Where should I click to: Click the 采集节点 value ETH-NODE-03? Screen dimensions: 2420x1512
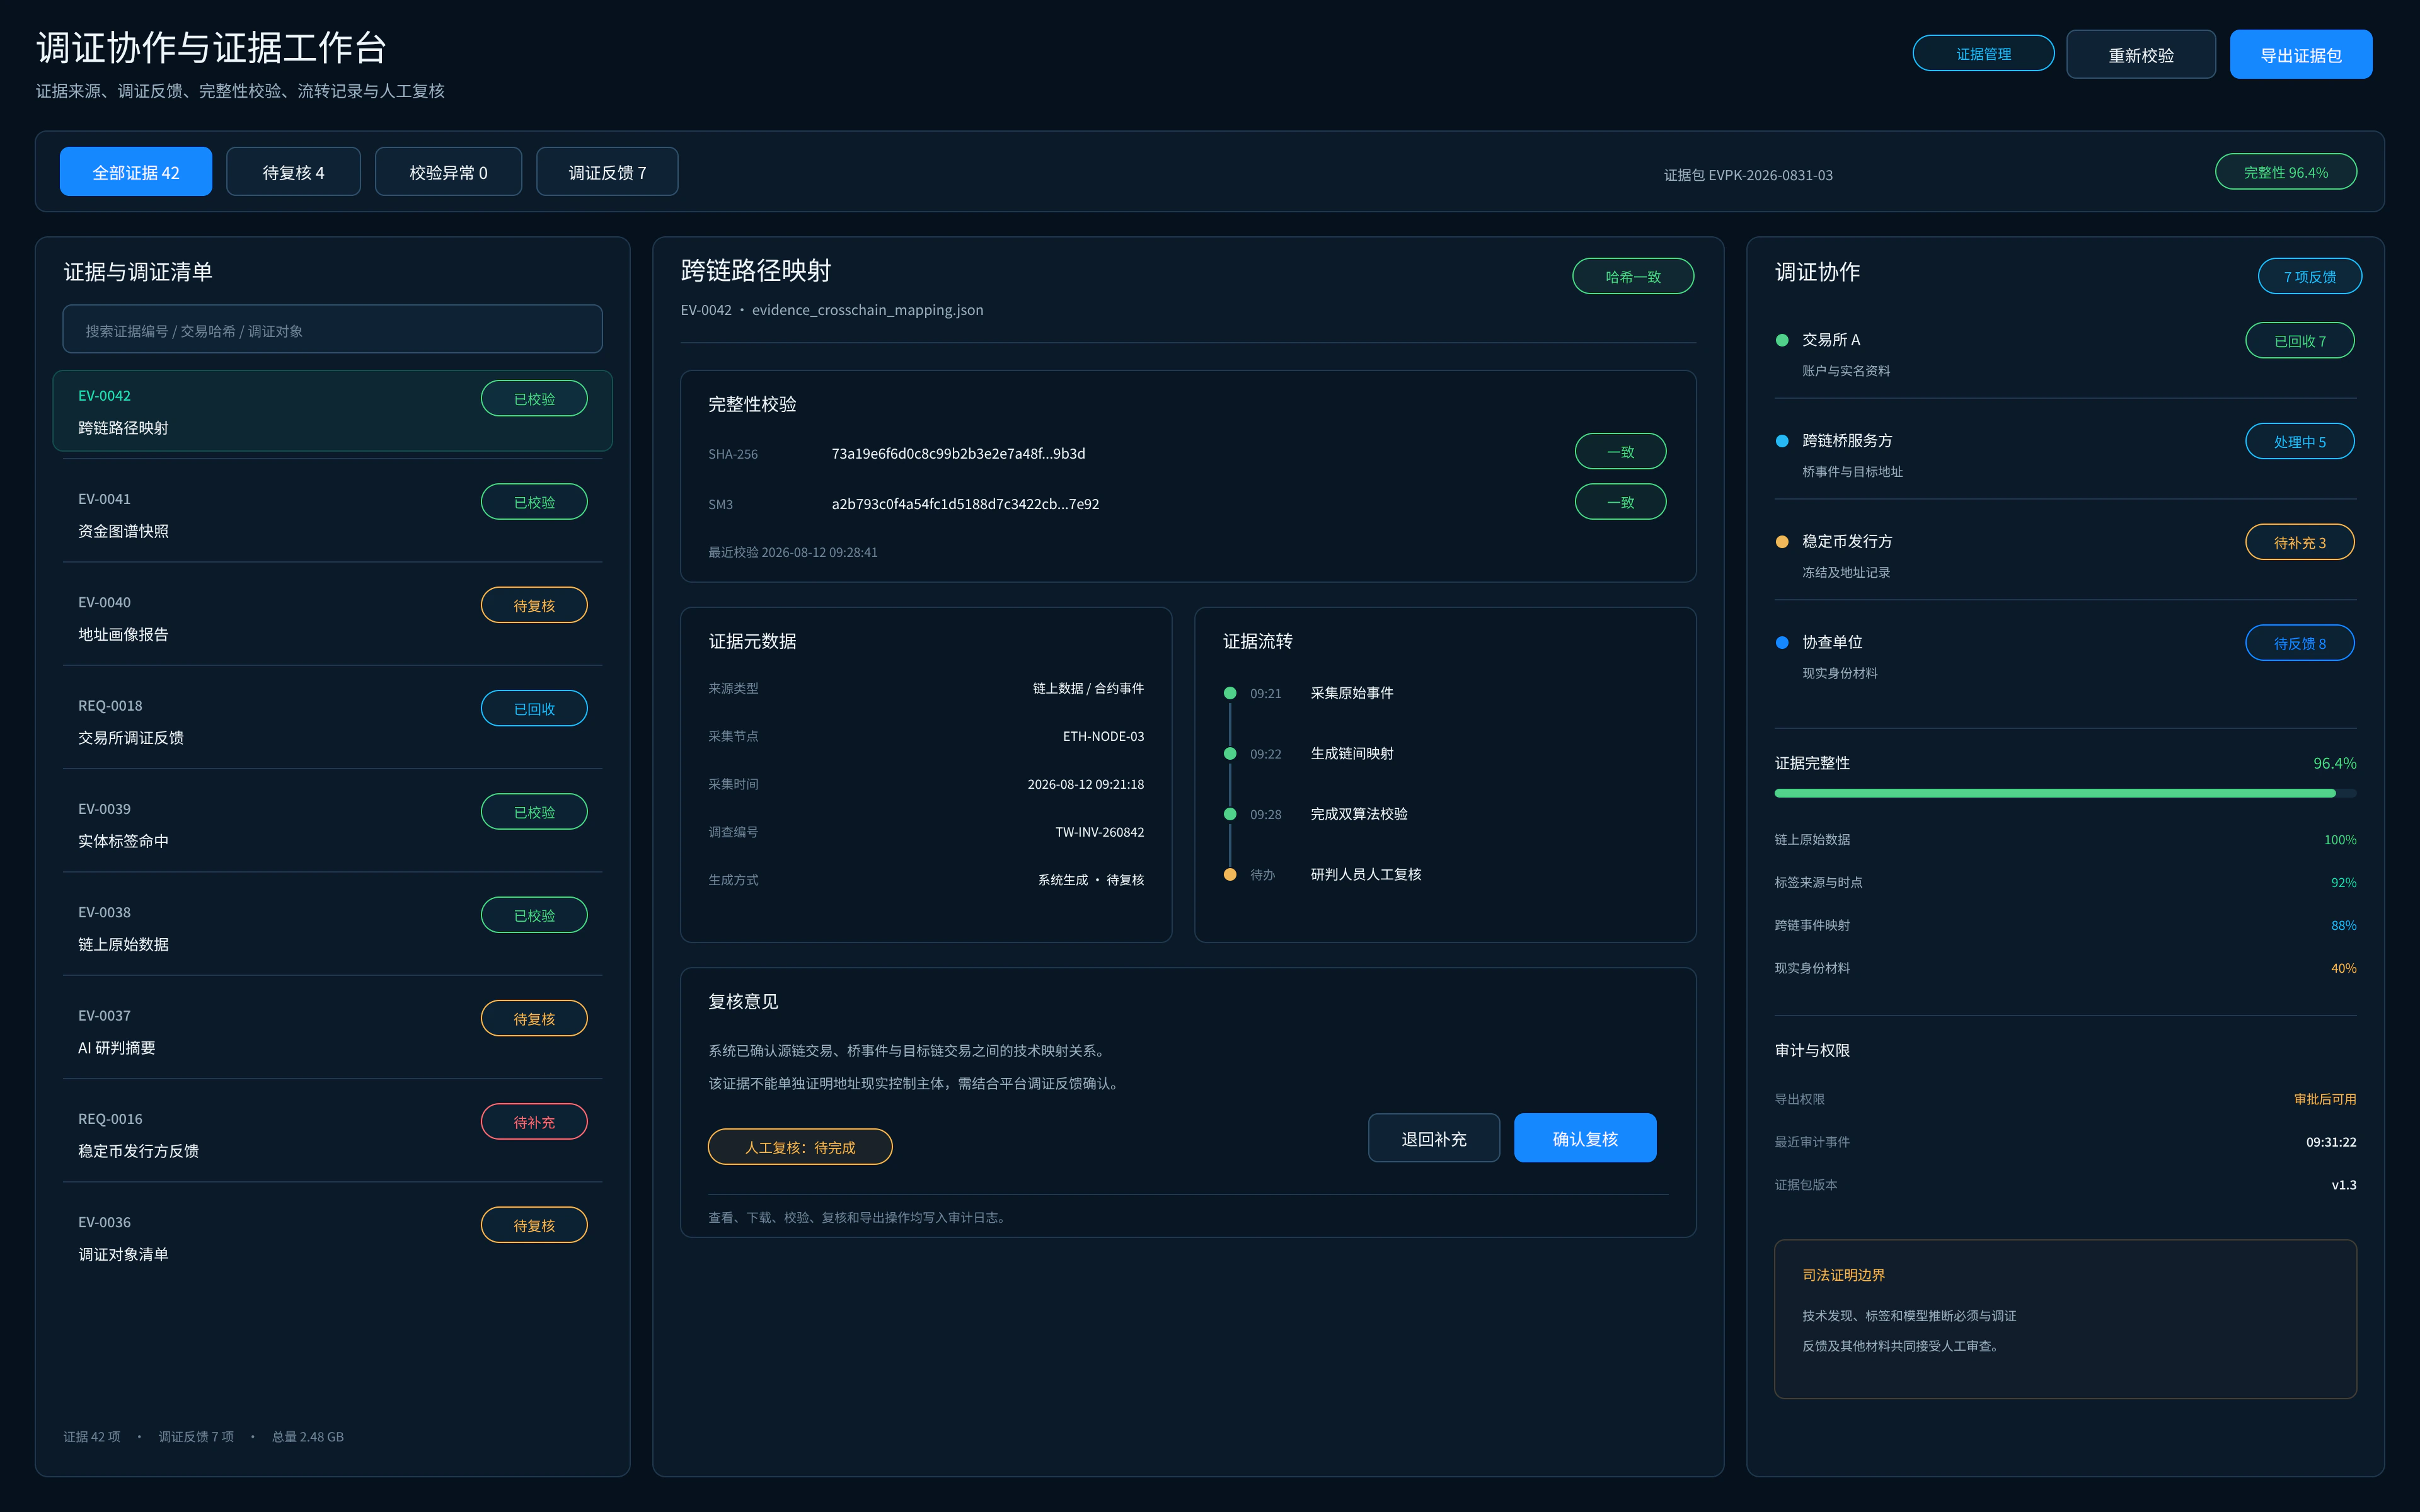coord(1103,736)
